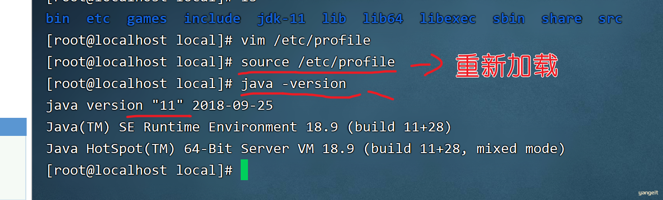
Task: Click the etc directory in listing
Action: [x=98, y=19]
